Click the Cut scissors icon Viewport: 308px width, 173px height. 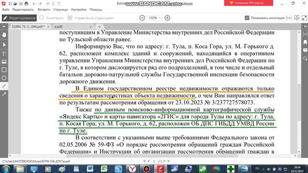[x=48, y=3]
